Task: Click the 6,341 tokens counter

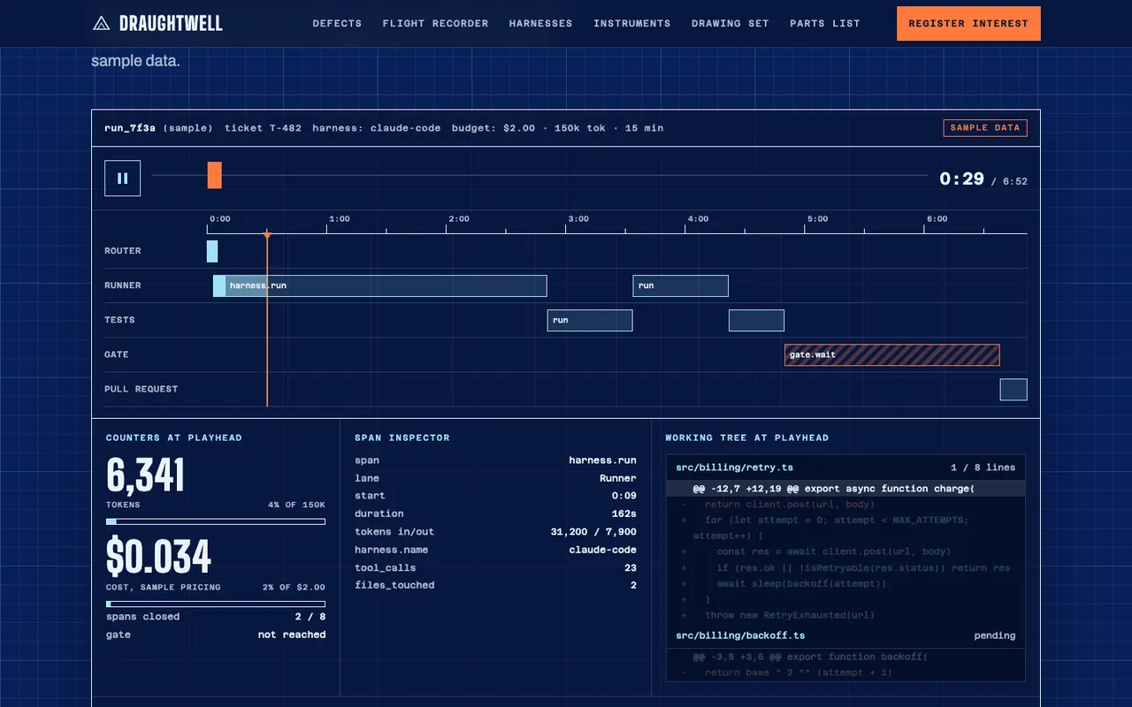Action: 146,475
